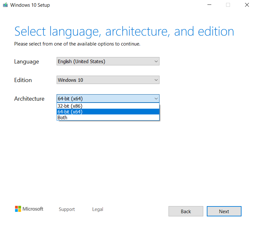This screenshot has height=226, width=256.
Task: Click the disabled maximize button
Action: point(228,5)
